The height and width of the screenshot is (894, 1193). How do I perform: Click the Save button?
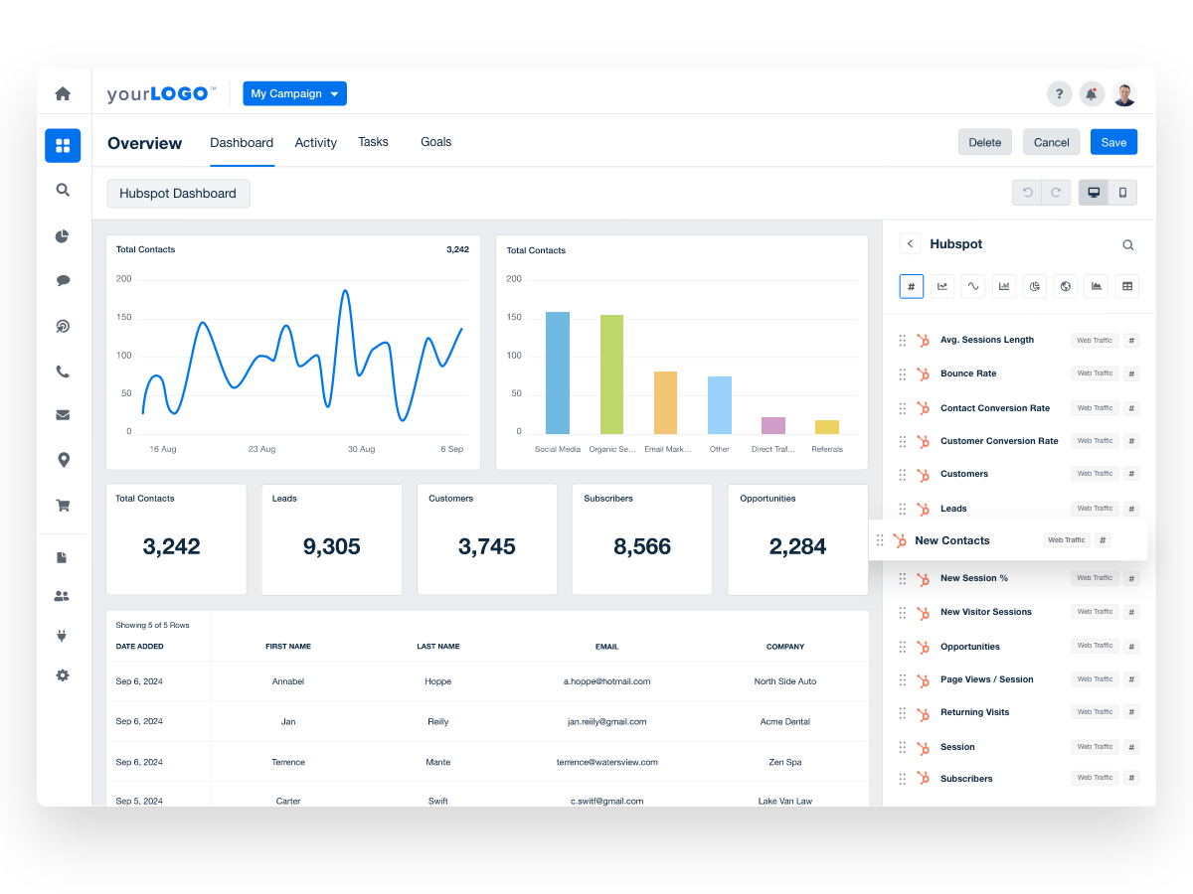(x=1113, y=142)
